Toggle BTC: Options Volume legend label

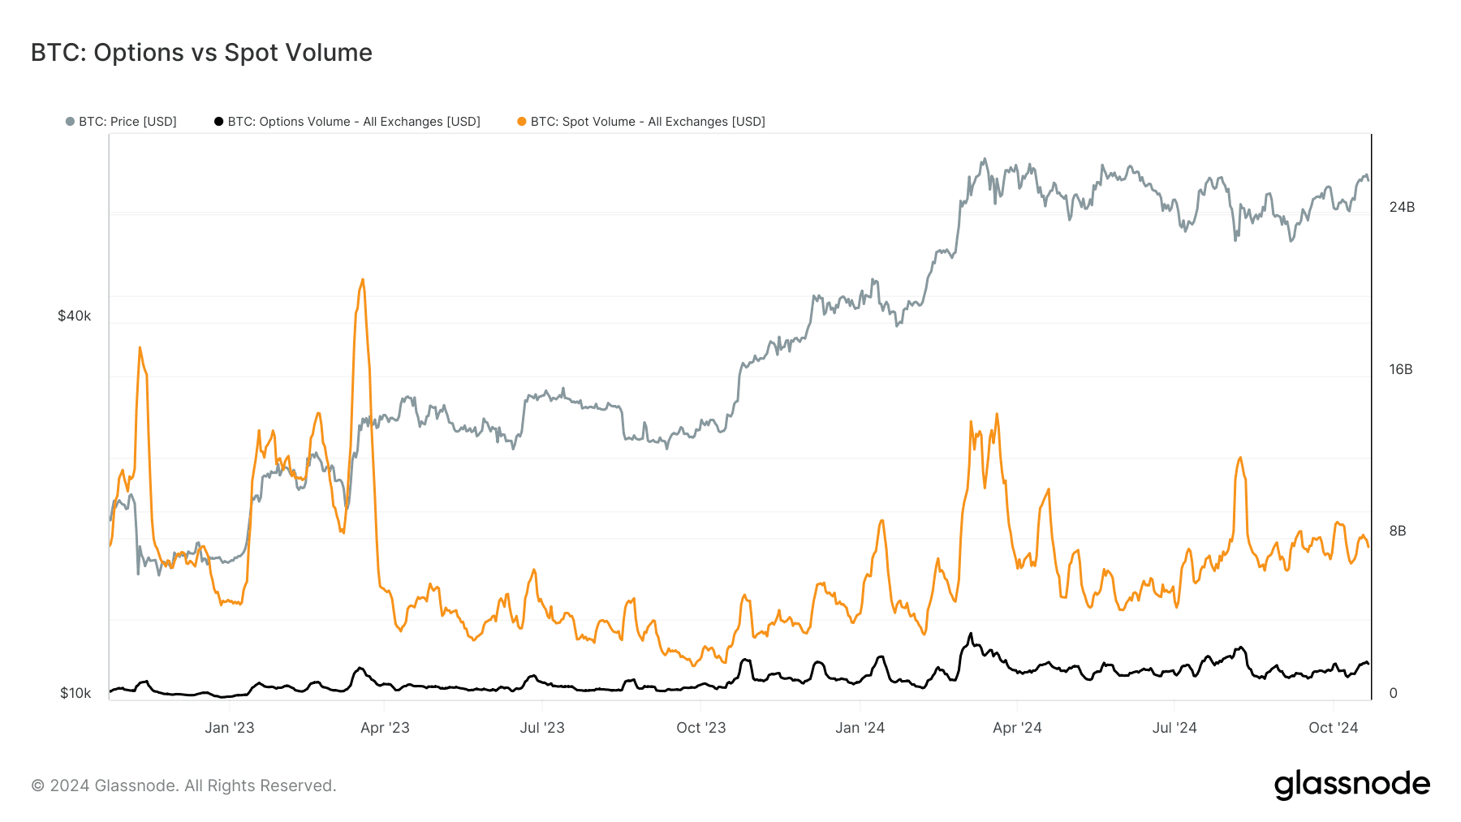pos(354,122)
